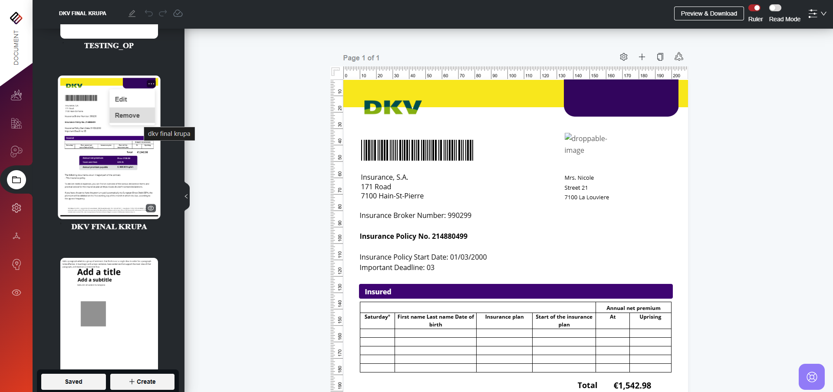Choose Edit from the thumbnail context menu
The height and width of the screenshot is (392, 833).
[121, 99]
